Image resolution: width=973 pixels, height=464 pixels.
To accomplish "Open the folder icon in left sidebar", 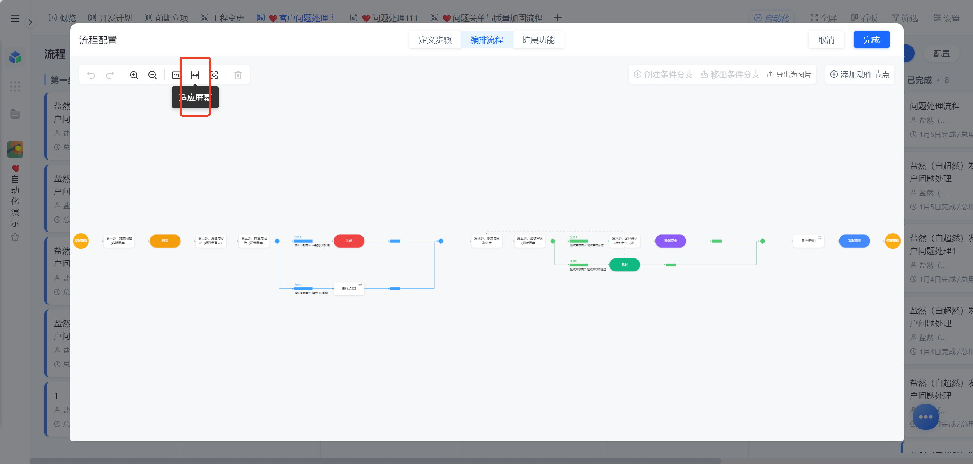I will point(15,114).
